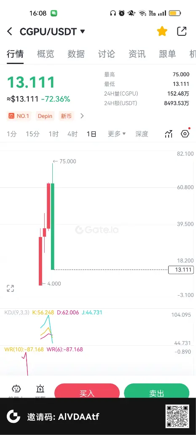The width and height of the screenshot is (196, 435).
Task: Tap the back arrow icon
Action: pyautogui.click(x=10, y=31)
